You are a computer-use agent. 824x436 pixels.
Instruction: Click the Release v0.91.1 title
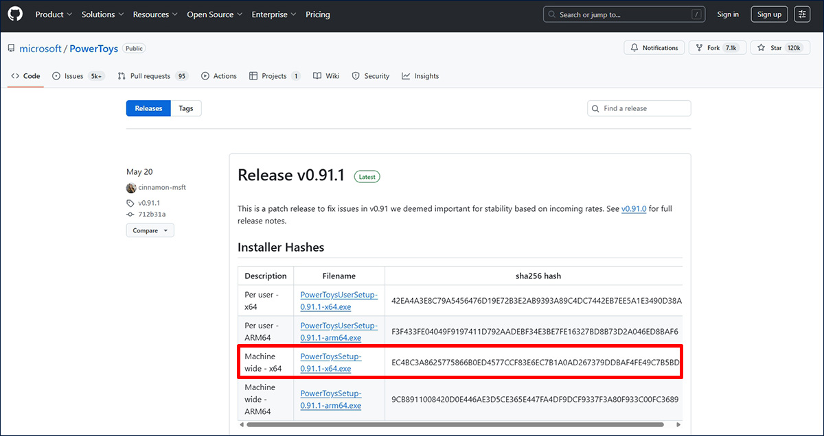click(291, 175)
